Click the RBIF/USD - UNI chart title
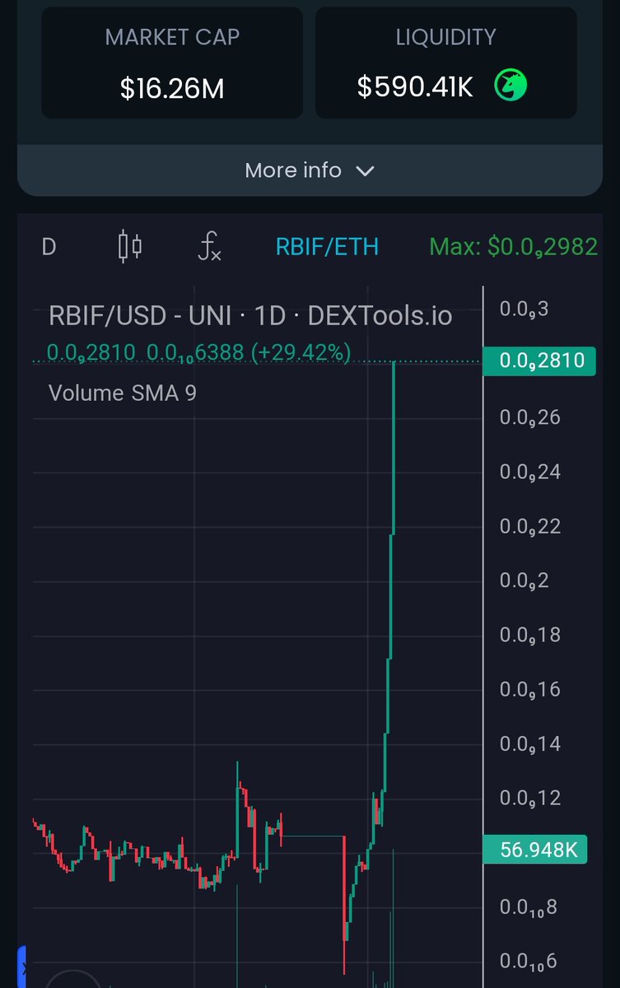The width and height of the screenshot is (620, 988). tap(250, 315)
